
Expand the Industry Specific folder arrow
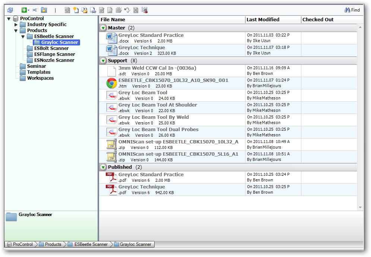16,25
